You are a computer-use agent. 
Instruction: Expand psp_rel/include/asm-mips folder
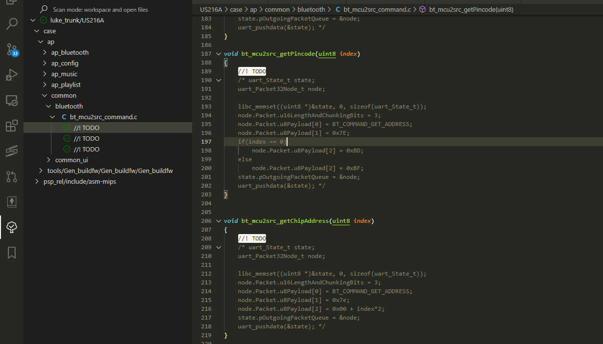(x=37, y=181)
